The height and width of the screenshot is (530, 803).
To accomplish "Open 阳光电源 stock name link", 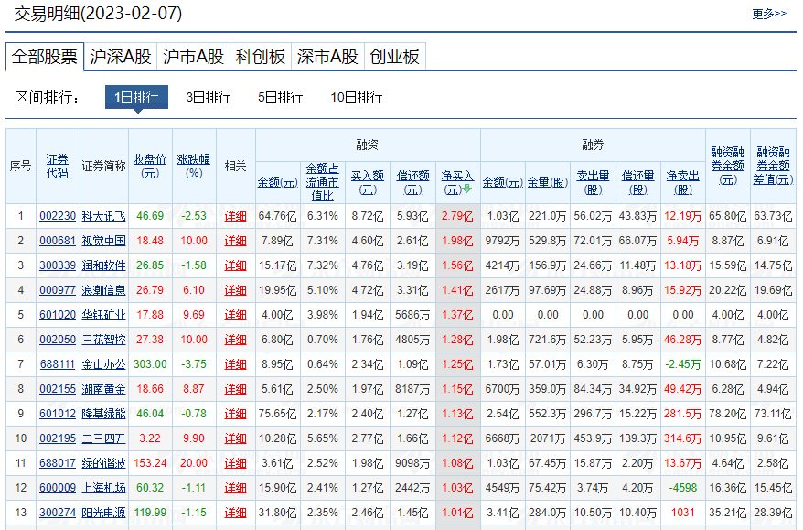I will pyautogui.click(x=103, y=512).
